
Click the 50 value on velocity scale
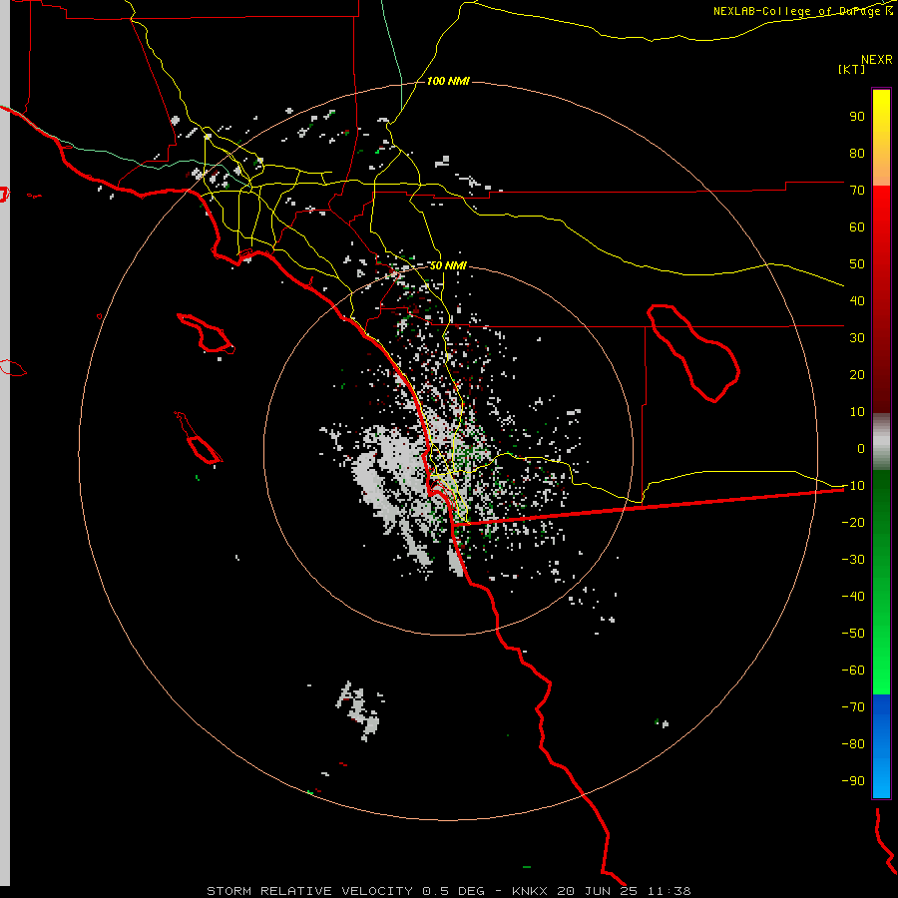(857, 264)
